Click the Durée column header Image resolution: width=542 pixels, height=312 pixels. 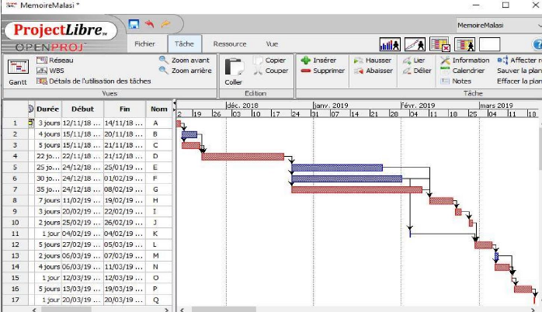[47, 109]
